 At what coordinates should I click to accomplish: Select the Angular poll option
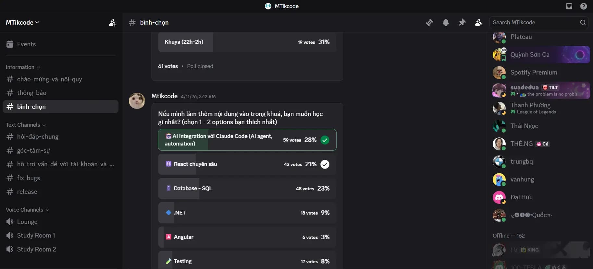click(247, 237)
